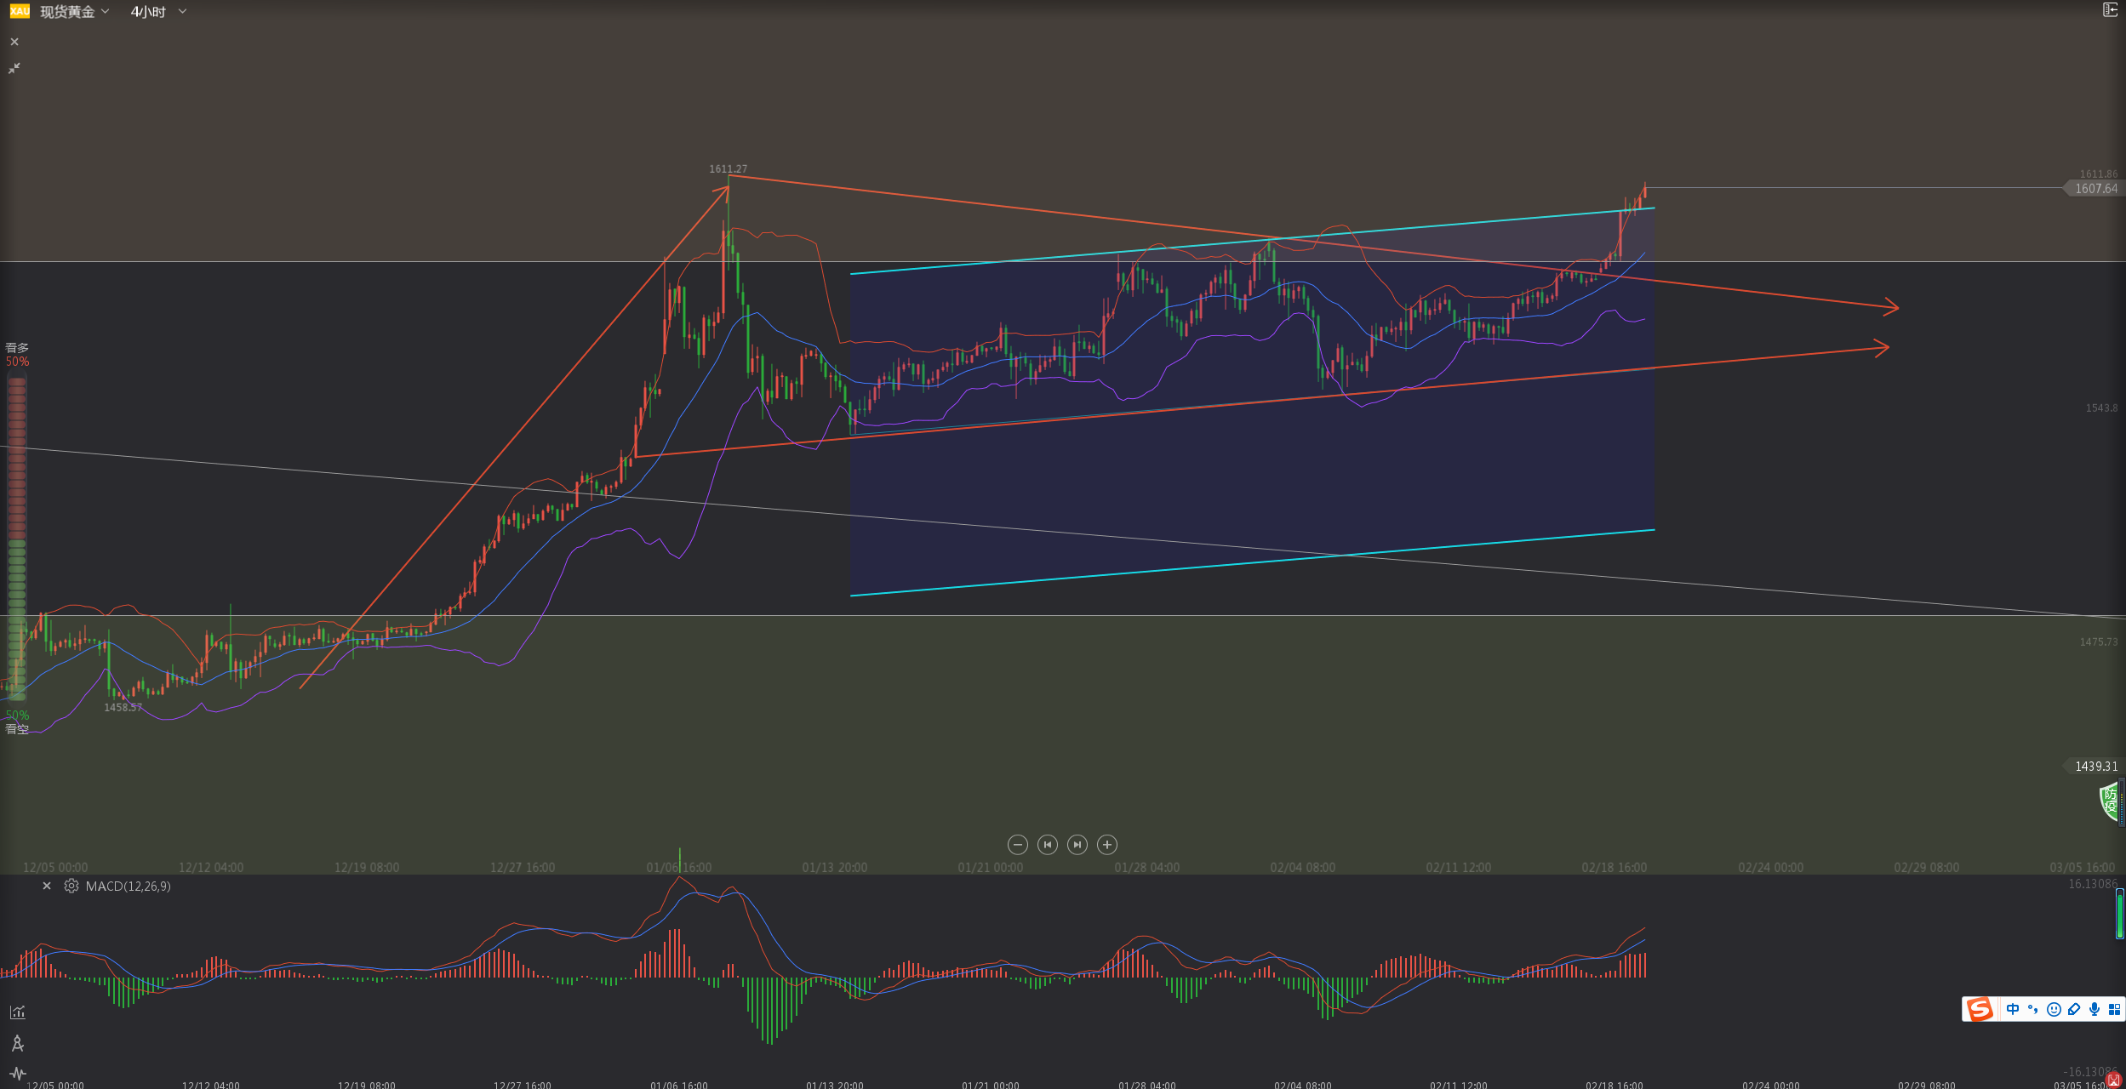Close the MACD indicator panel
This screenshot has width=2126, height=1089.
coord(47,887)
